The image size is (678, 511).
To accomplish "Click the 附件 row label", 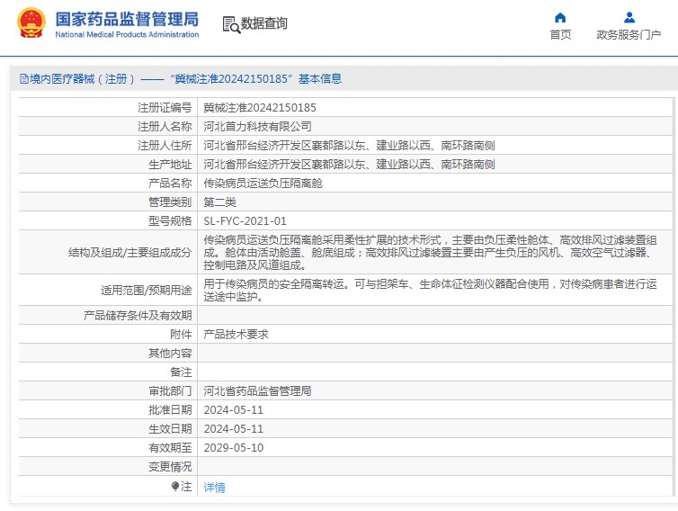I will tap(181, 335).
